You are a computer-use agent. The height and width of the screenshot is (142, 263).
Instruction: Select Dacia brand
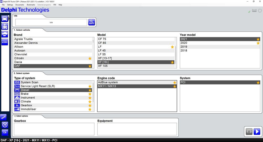pyautogui.click(x=53, y=62)
